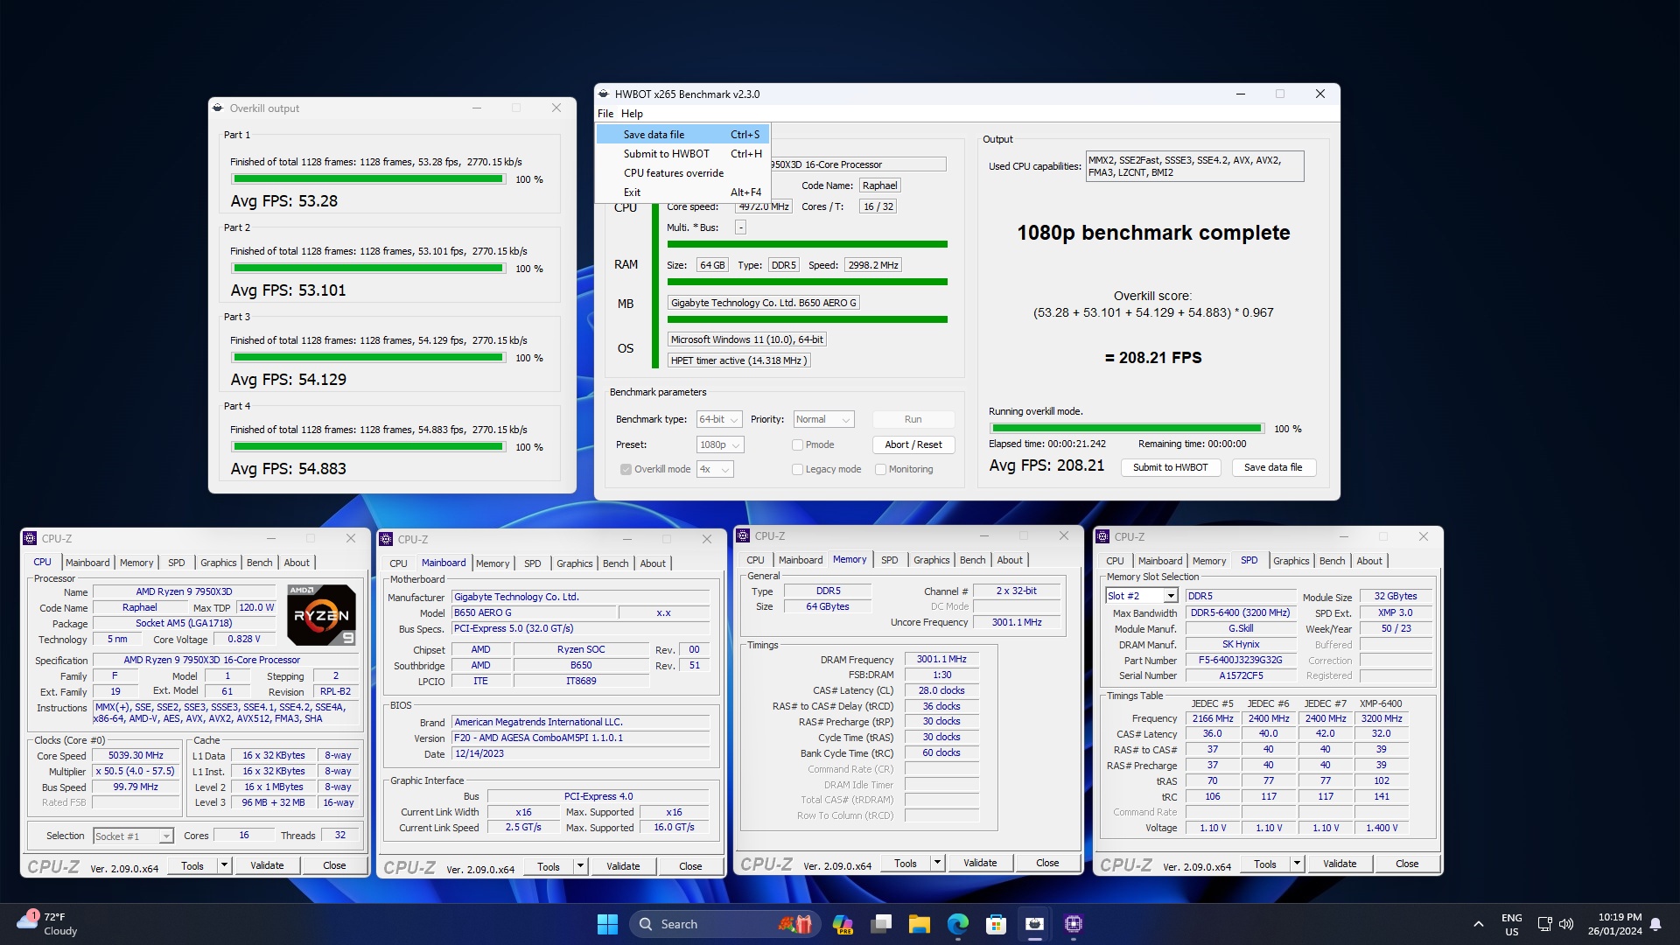Open the Preset 1080p dropdown

pyautogui.click(x=720, y=445)
